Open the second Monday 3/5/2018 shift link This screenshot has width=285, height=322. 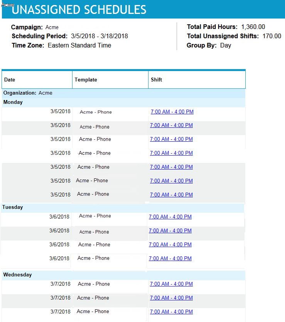tap(171, 125)
